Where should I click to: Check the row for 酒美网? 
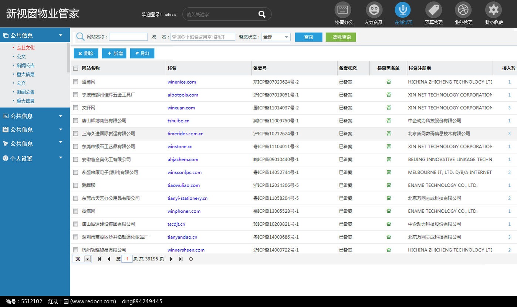coord(76,82)
